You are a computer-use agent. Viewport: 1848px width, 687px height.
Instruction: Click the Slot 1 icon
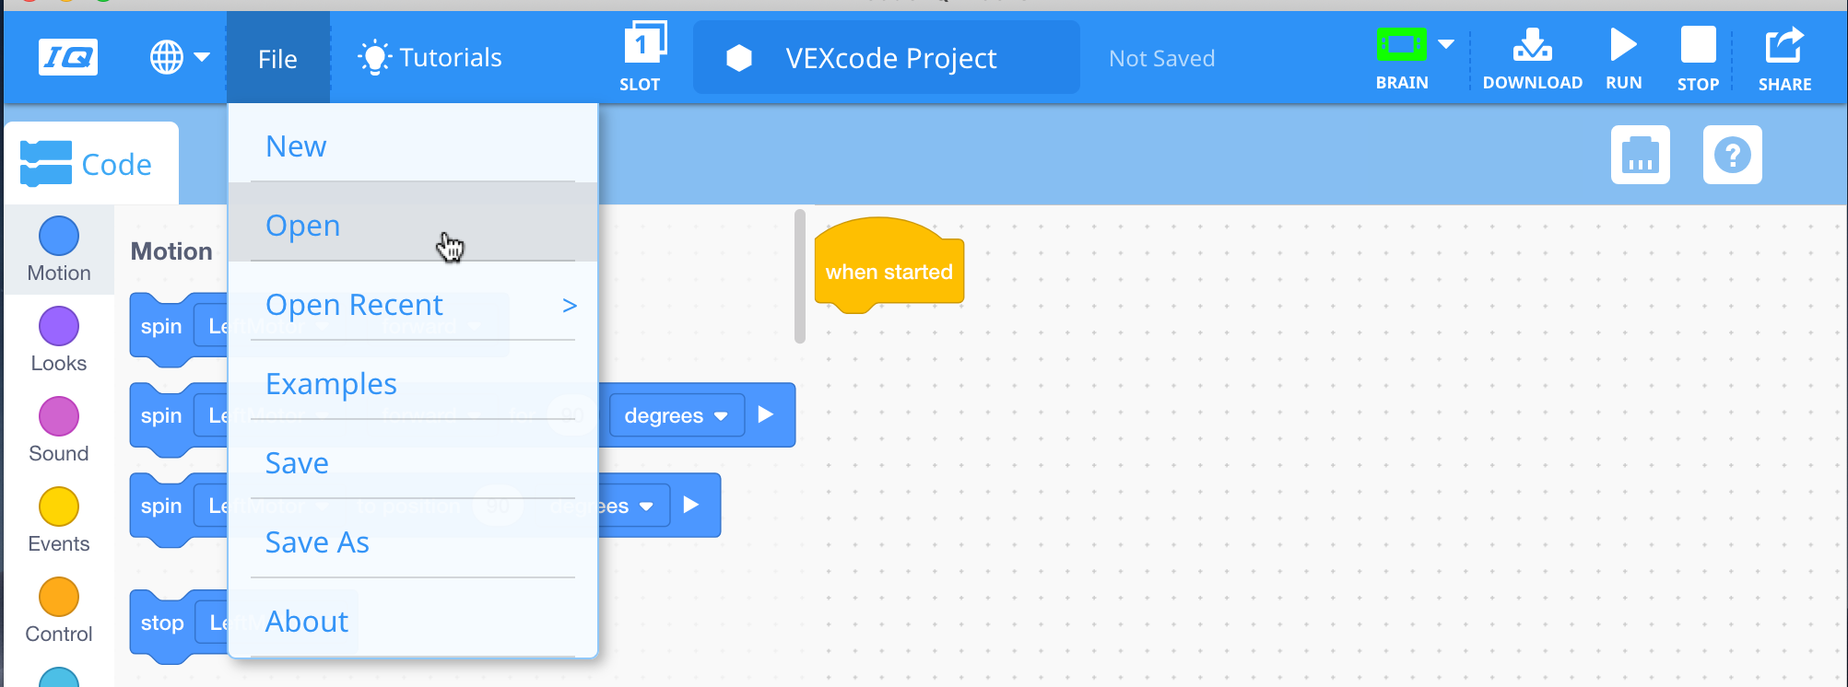click(642, 46)
